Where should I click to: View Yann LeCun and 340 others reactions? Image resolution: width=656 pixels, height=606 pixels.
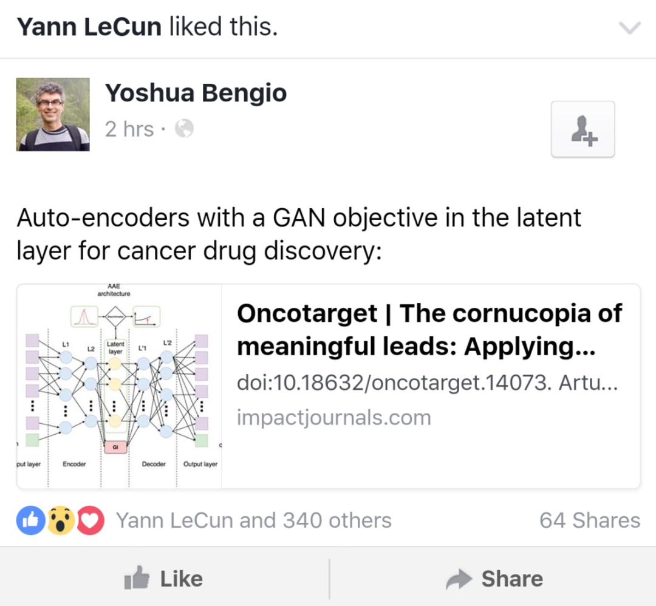(x=253, y=520)
